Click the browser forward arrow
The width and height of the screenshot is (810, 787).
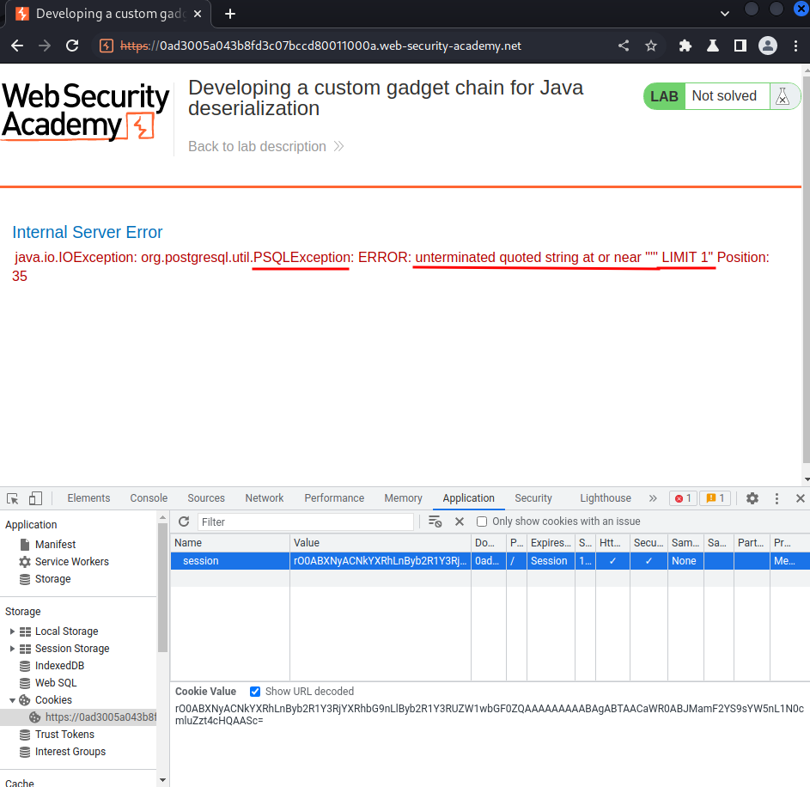click(x=45, y=46)
